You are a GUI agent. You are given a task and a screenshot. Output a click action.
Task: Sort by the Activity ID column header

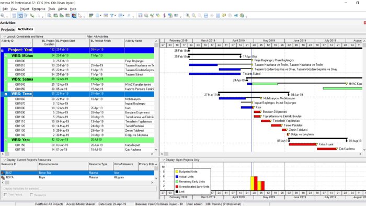16,42
